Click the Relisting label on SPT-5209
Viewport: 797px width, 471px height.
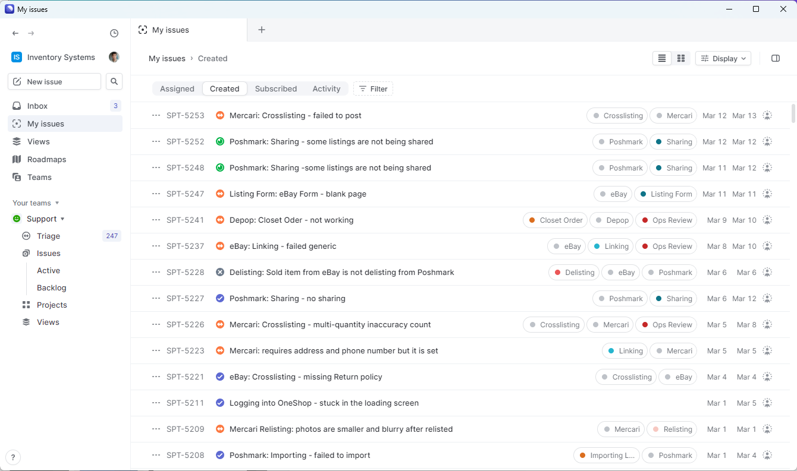tap(672, 429)
